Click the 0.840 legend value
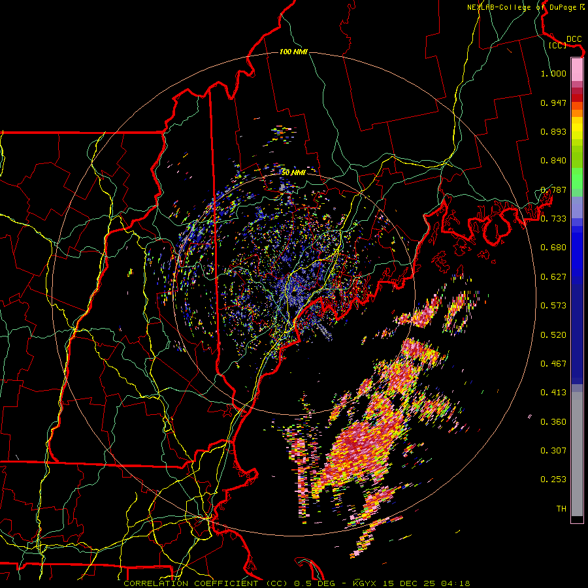 [x=553, y=161]
